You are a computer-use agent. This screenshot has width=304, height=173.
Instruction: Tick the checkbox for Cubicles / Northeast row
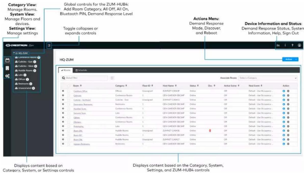point(69,100)
